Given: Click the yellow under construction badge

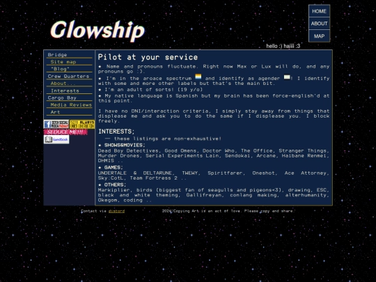Looking at the screenshot, I should [82, 124].
